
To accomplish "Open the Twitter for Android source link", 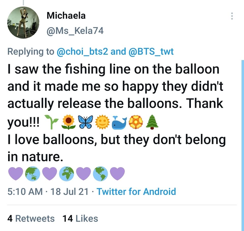I will point(136,192).
